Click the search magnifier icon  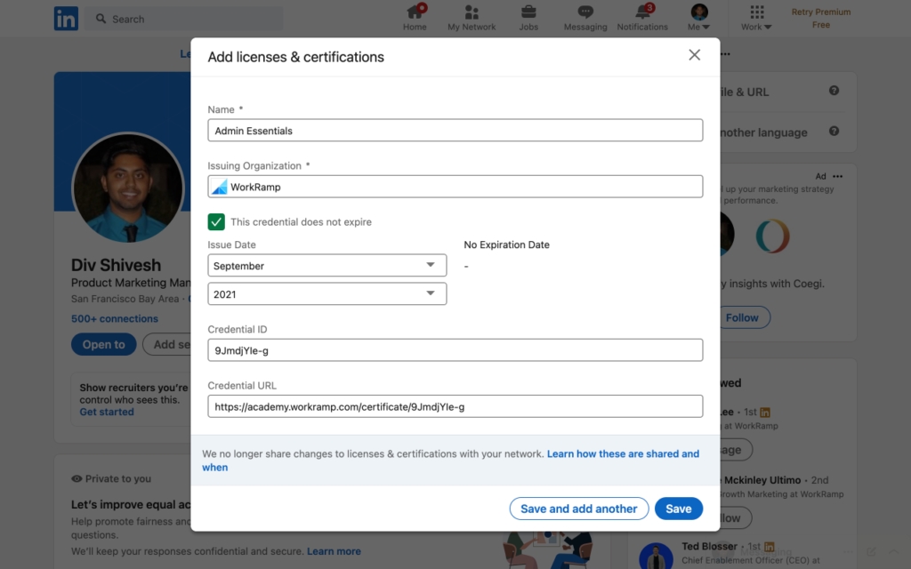click(x=101, y=19)
